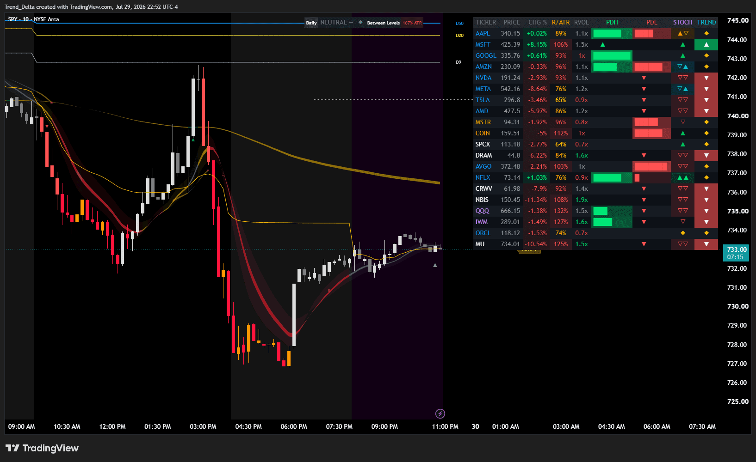The height and width of the screenshot is (462, 756).
Task: Click the 745.00 price axis label
Action: point(737,20)
